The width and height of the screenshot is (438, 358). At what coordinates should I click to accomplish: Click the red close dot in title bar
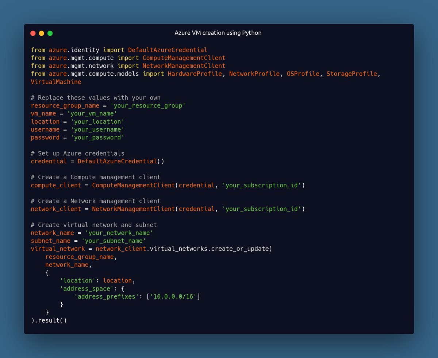pyautogui.click(x=33, y=33)
